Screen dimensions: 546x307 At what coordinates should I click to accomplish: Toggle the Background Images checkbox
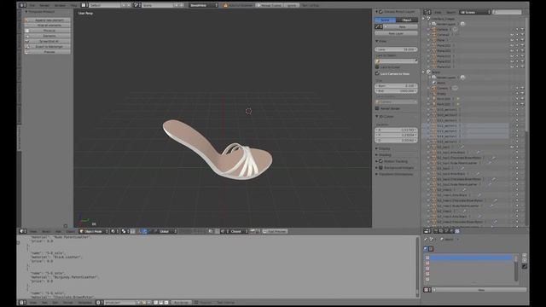[381, 168]
